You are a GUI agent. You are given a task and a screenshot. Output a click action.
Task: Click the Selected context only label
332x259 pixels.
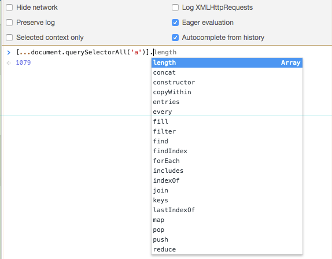pyautogui.click(x=50, y=38)
